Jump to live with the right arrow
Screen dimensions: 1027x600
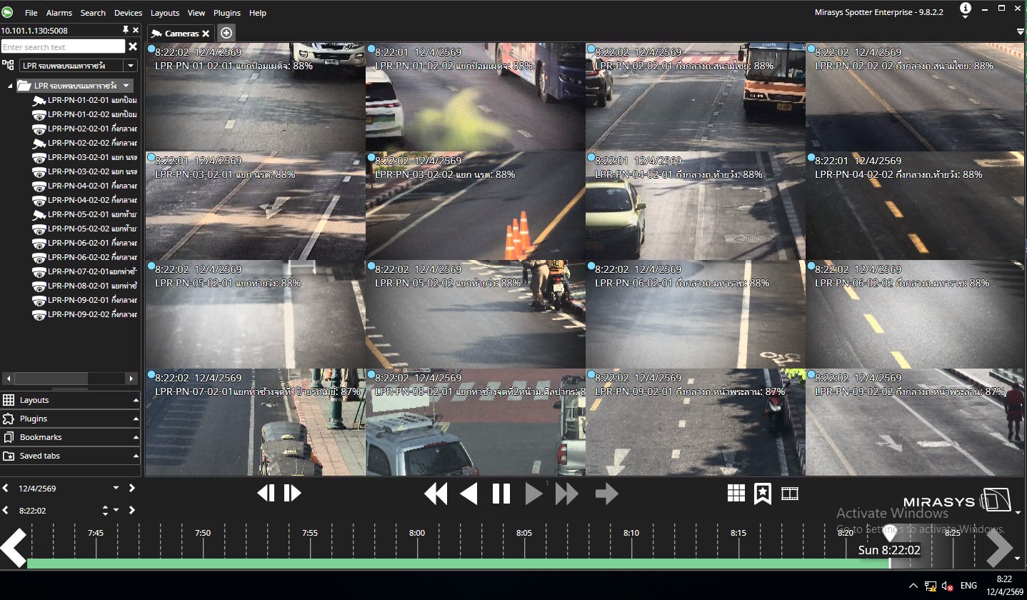(606, 494)
